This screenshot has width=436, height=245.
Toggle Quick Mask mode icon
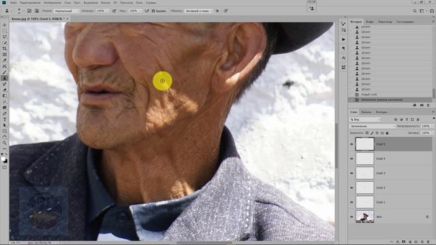pos(5,167)
